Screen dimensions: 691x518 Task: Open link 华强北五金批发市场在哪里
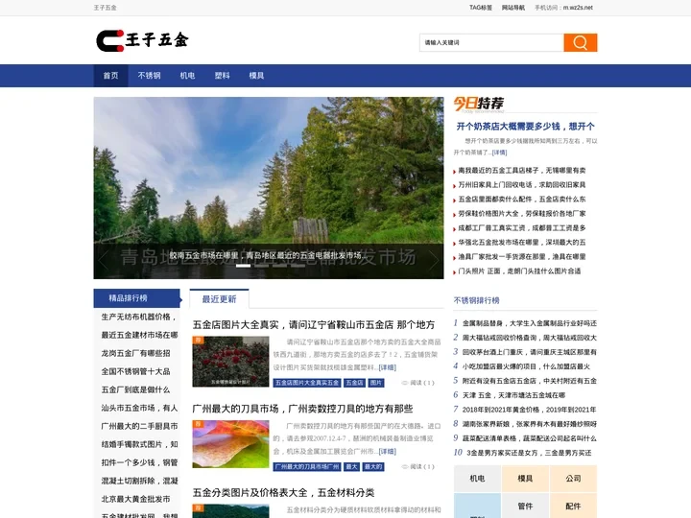click(x=522, y=243)
